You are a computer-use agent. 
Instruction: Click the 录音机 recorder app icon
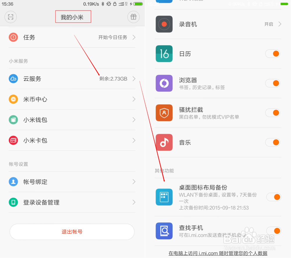point(164,24)
